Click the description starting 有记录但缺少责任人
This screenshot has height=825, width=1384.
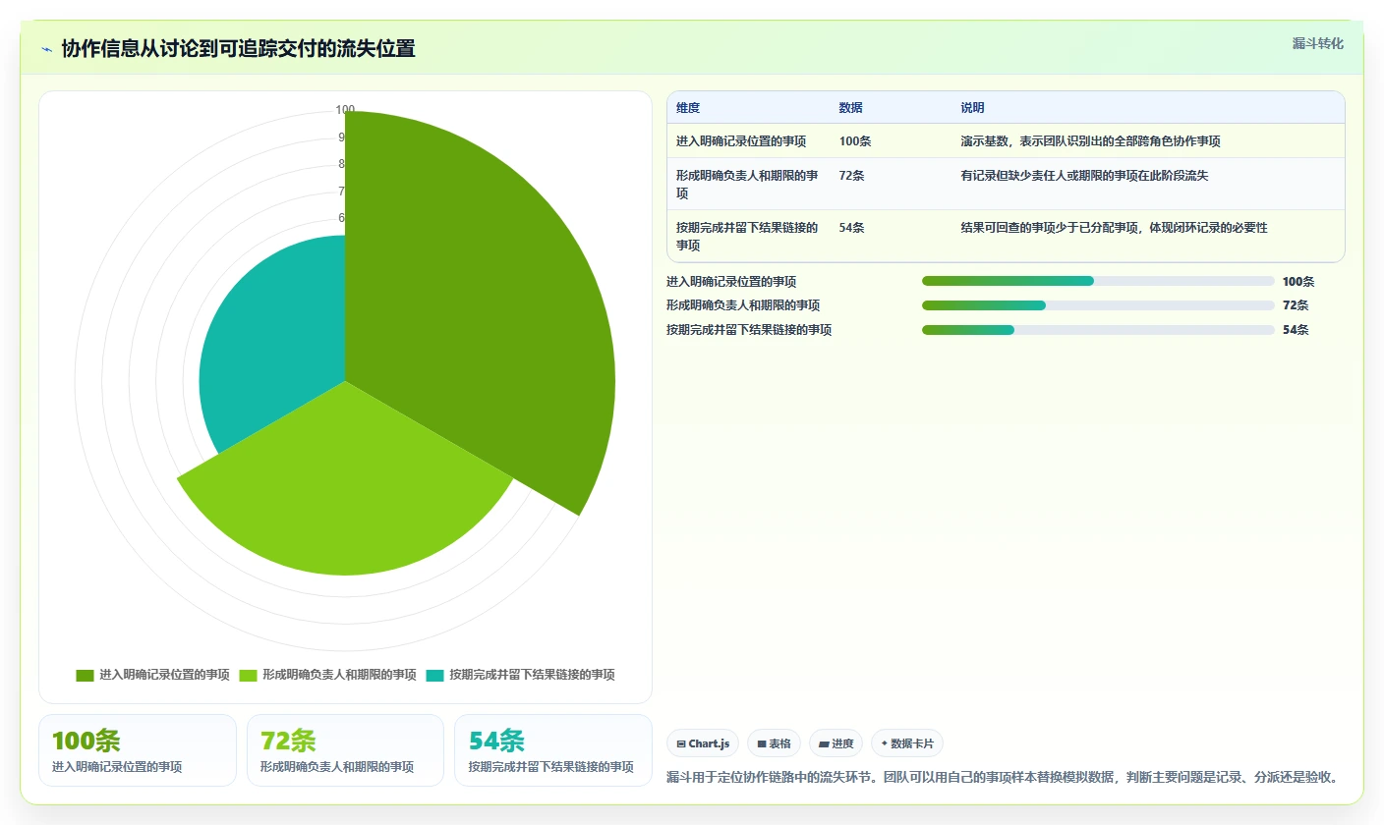click(1084, 176)
